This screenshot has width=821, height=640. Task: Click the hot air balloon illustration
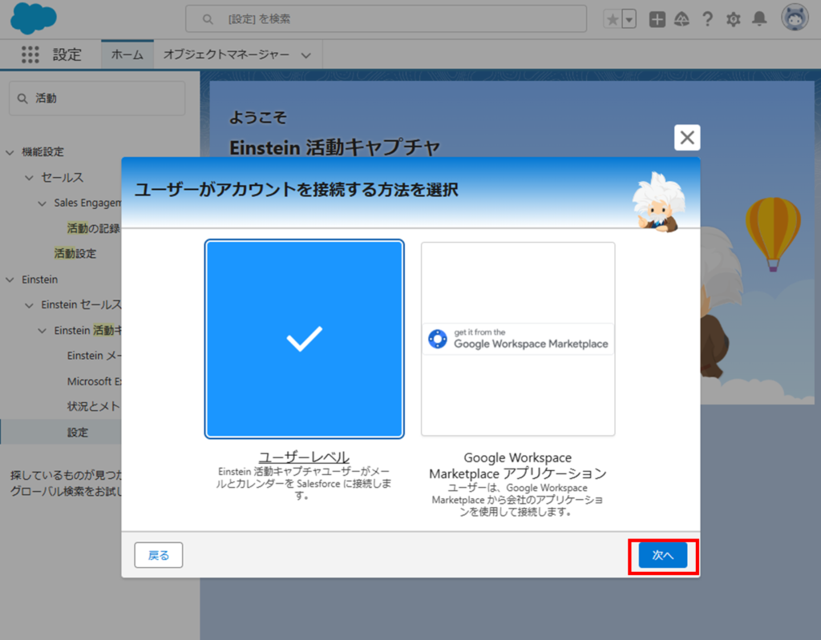(x=773, y=234)
